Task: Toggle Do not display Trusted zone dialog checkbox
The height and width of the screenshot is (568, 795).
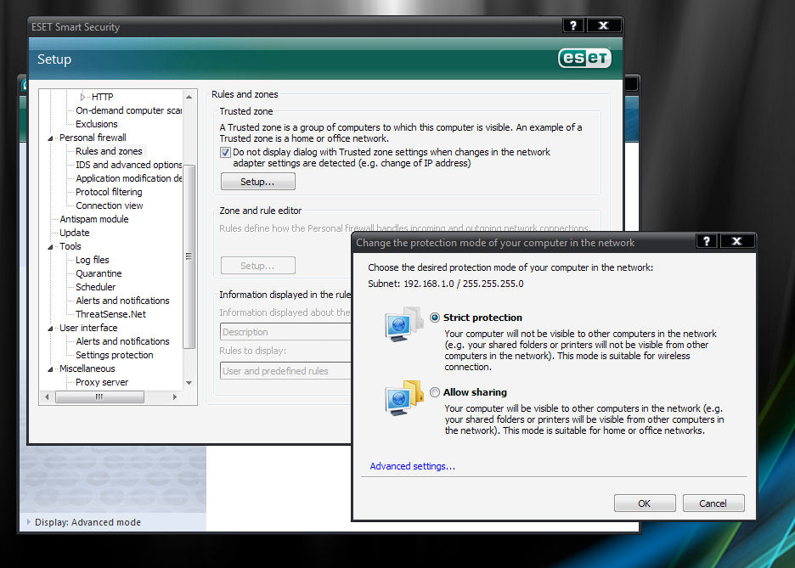Action: click(x=226, y=152)
